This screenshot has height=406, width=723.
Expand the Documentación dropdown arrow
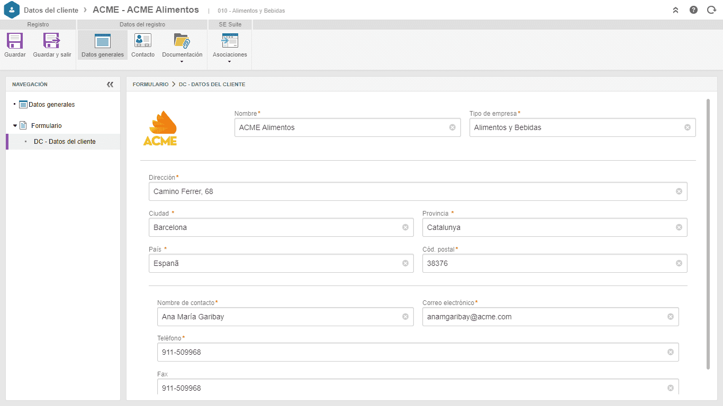point(182,62)
